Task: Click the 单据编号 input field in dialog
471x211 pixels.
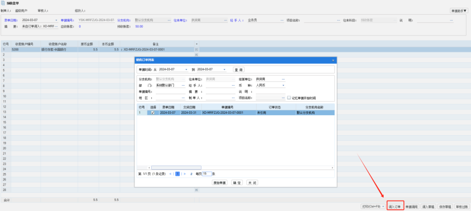Action: [170, 92]
